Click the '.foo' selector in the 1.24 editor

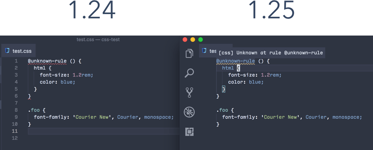(34, 110)
